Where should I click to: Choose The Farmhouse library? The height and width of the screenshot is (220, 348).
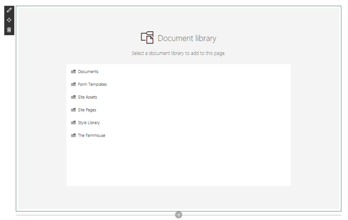pyautogui.click(x=91, y=136)
